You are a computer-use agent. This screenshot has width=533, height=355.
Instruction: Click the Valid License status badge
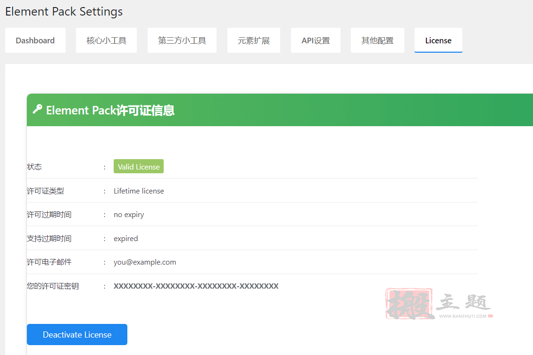(x=139, y=167)
